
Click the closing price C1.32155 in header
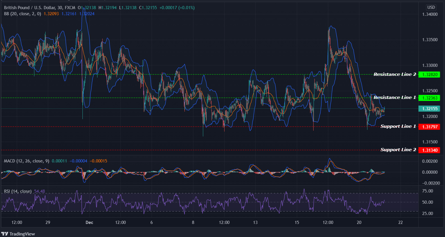click(x=148, y=8)
